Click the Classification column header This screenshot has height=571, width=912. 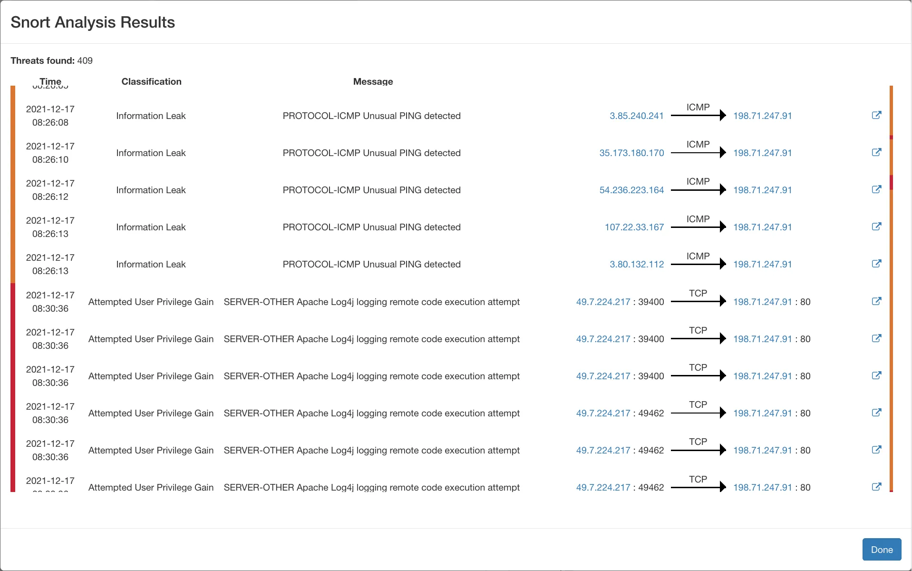(x=151, y=81)
